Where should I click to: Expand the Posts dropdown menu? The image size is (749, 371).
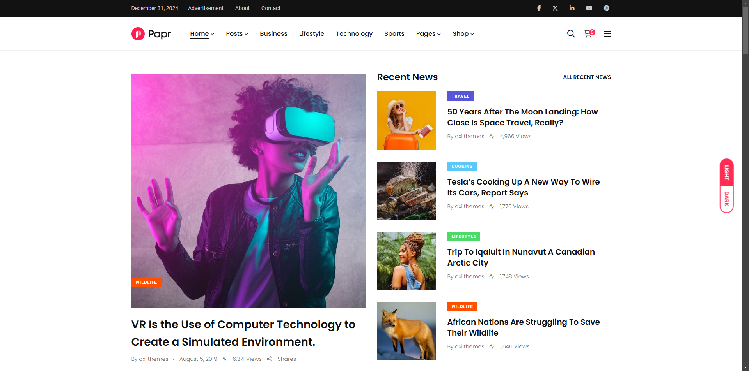pyautogui.click(x=237, y=34)
